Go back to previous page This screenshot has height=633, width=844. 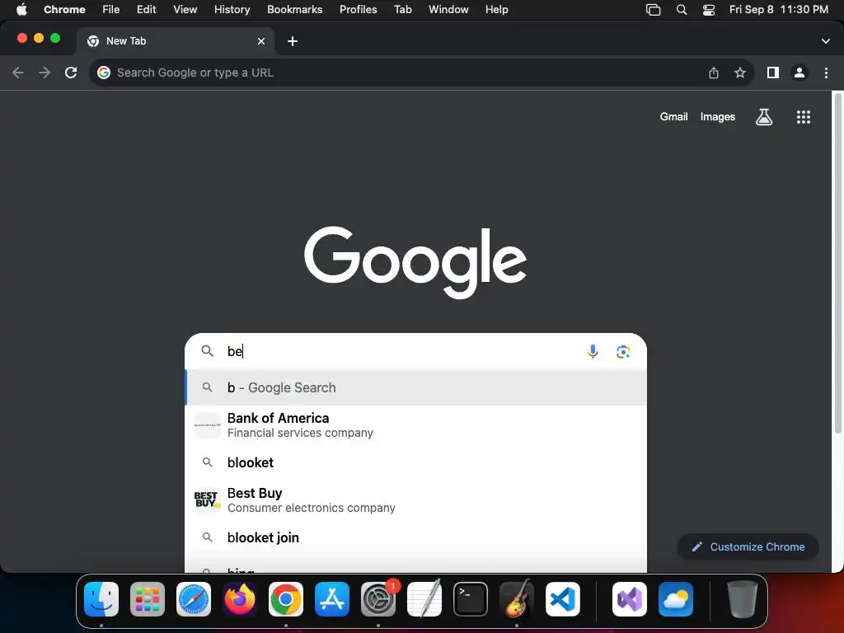click(x=18, y=73)
